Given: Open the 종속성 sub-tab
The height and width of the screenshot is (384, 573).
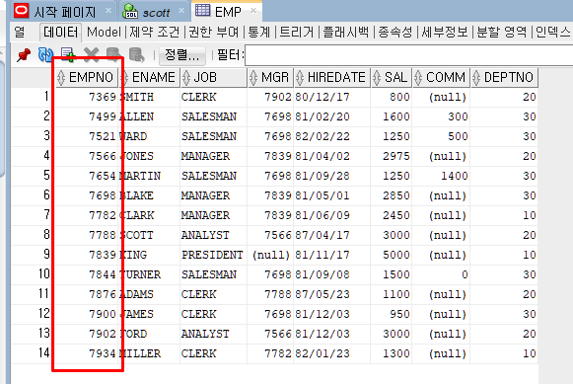Looking at the screenshot, I should click(395, 33).
